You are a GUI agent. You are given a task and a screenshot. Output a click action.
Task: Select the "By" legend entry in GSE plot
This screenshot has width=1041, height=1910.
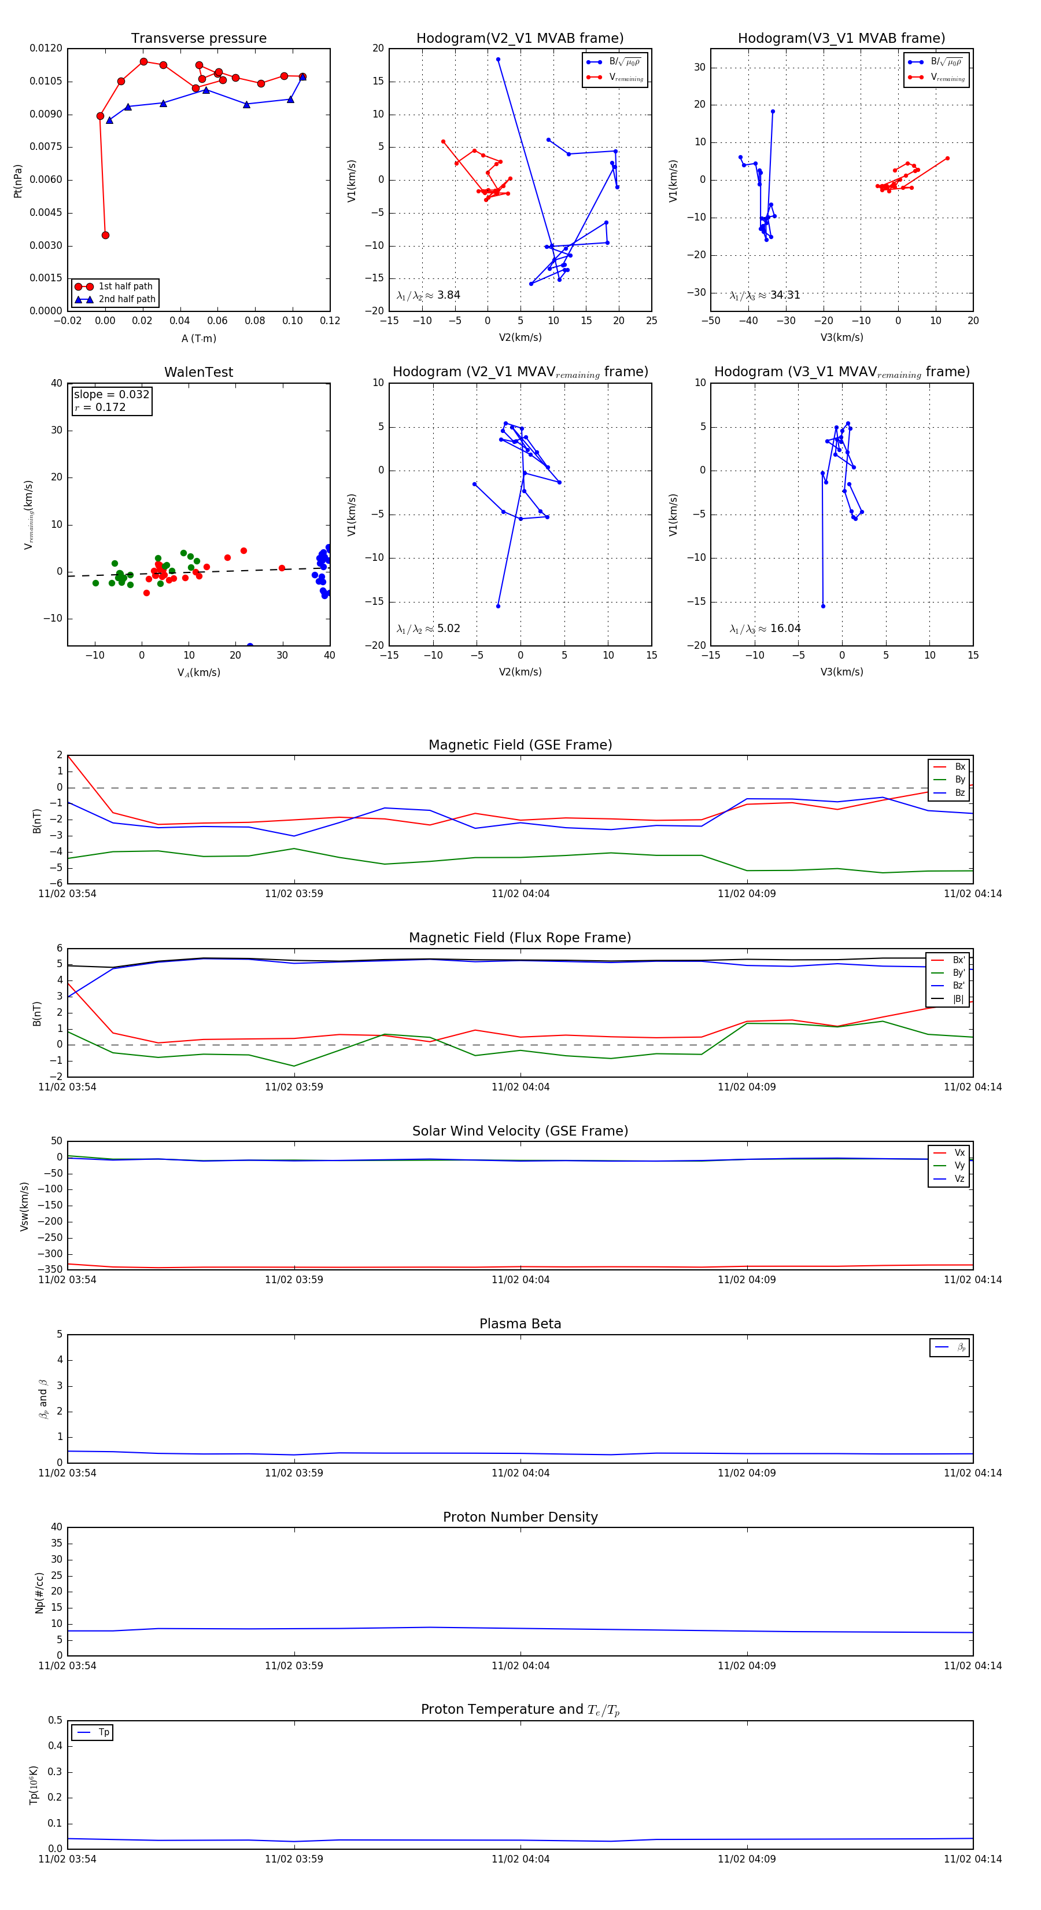point(949,780)
